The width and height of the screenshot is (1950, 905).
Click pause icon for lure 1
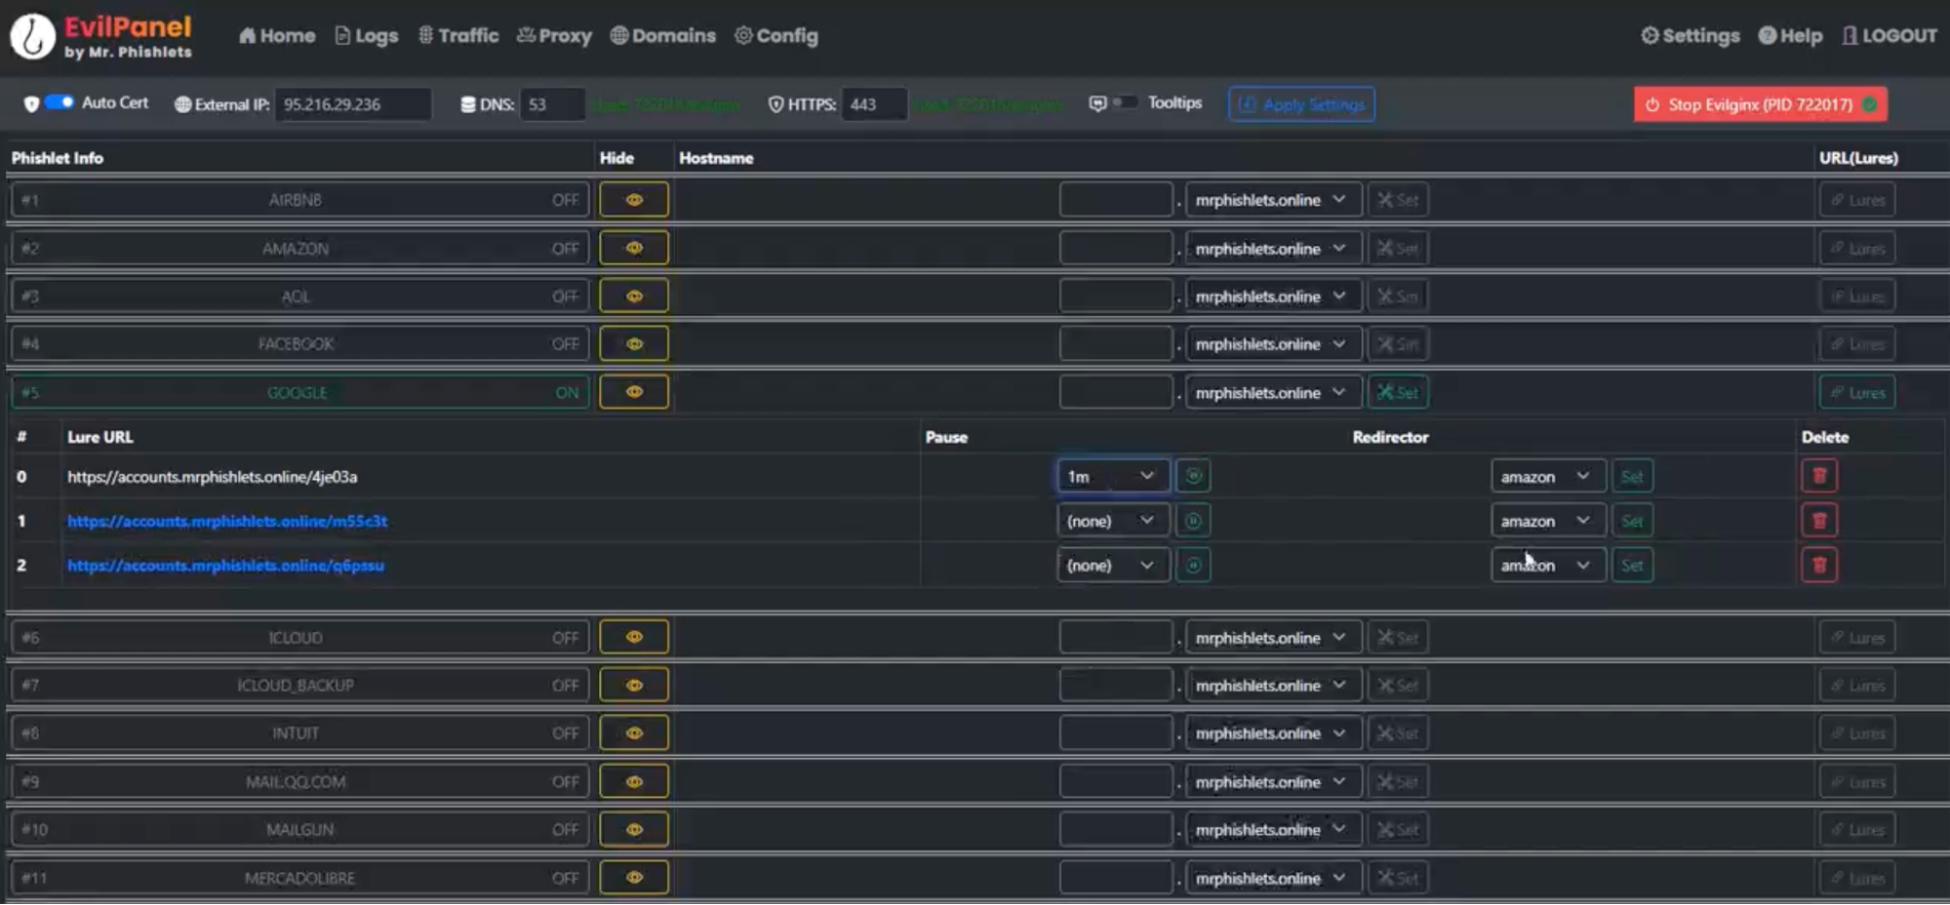tap(1192, 521)
